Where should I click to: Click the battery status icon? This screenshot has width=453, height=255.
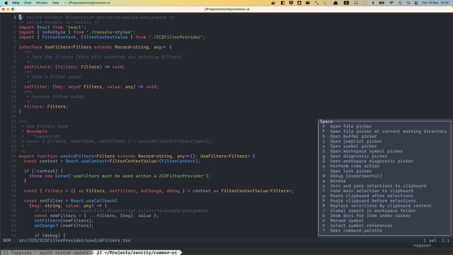[382, 3]
